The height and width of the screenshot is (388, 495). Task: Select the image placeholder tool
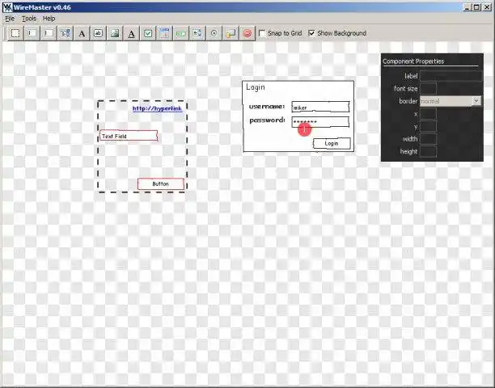pyautogui.click(x=115, y=33)
